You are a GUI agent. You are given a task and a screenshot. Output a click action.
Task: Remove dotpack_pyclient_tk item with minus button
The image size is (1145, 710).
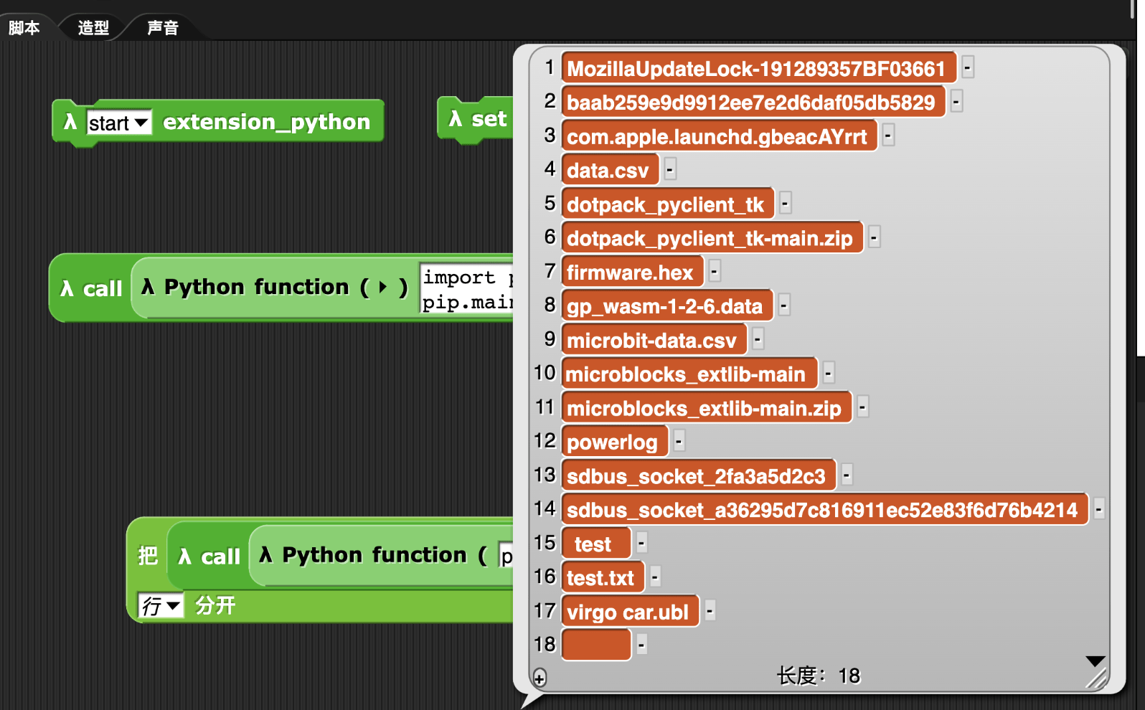click(786, 203)
